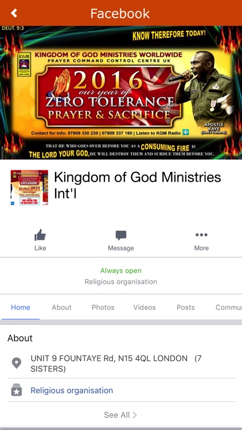The image size is (242, 430).
Task: Open the page profile picture thumbnail
Action: pyautogui.click(x=29, y=187)
